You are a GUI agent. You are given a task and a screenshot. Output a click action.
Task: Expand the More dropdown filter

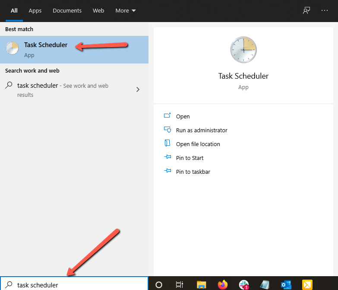125,10
